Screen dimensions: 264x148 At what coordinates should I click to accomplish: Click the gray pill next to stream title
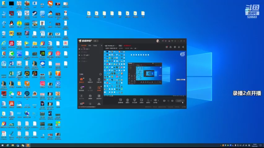pos(120,46)
